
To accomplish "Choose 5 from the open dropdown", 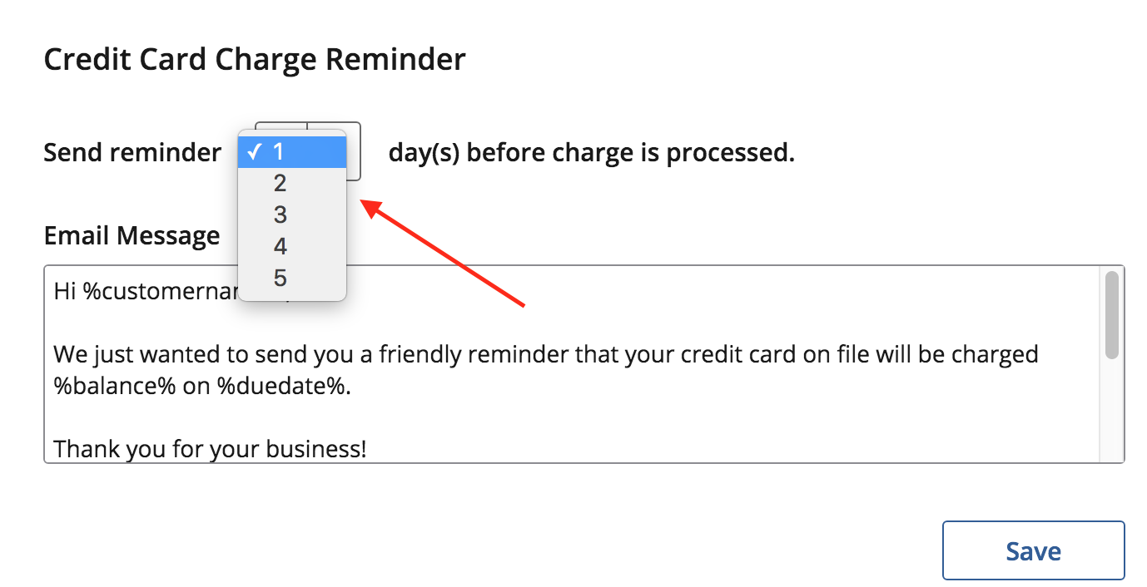I will (x=292, y=278).
